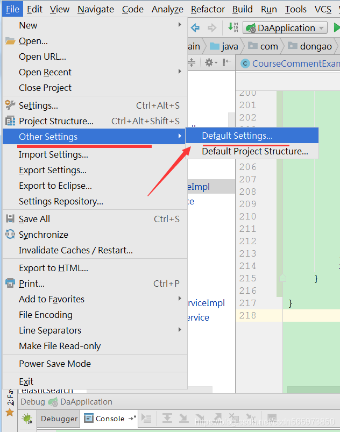Choose Export to Eclipse... entry
The image size is (340, 432).
(95, 186)
